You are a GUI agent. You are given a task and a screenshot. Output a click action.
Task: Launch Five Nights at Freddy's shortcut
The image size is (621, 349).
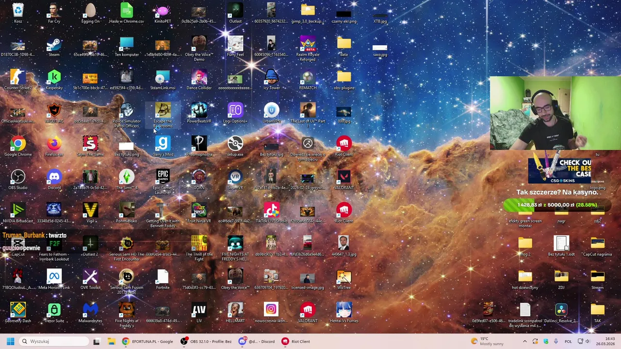[x=127, y=315]
